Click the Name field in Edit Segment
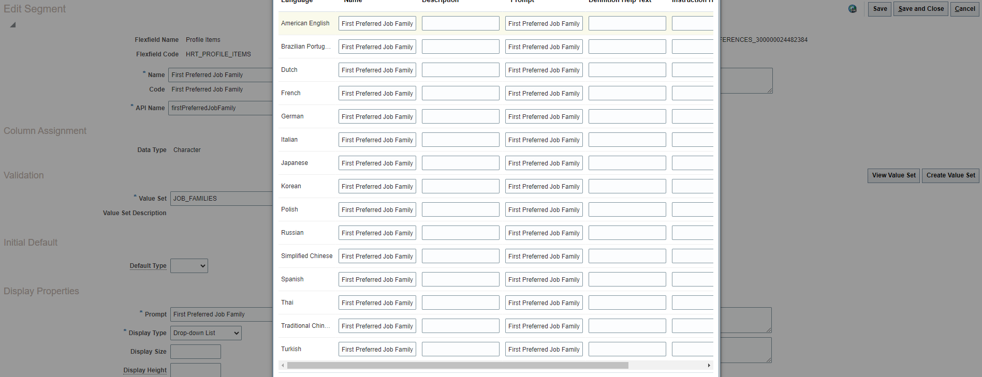 pyautogui.click(x=221, y=75)
